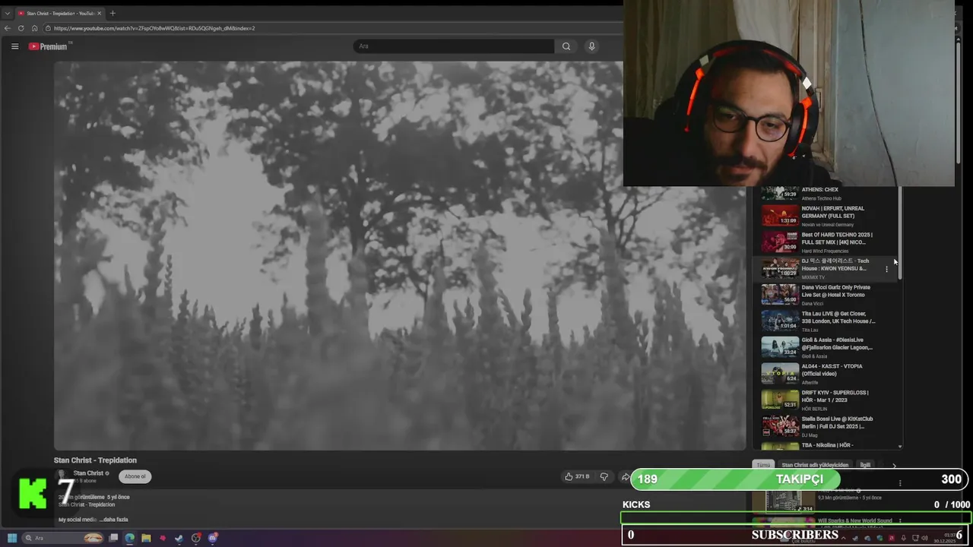Select the browser address bar URL

point(154,28)
